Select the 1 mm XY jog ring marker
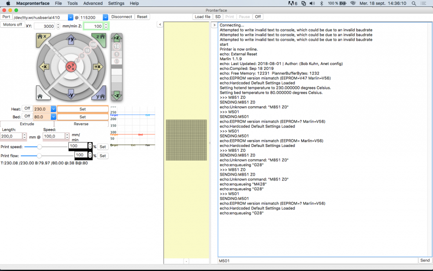Screen dimensions: 433x271 coord(82,56)
